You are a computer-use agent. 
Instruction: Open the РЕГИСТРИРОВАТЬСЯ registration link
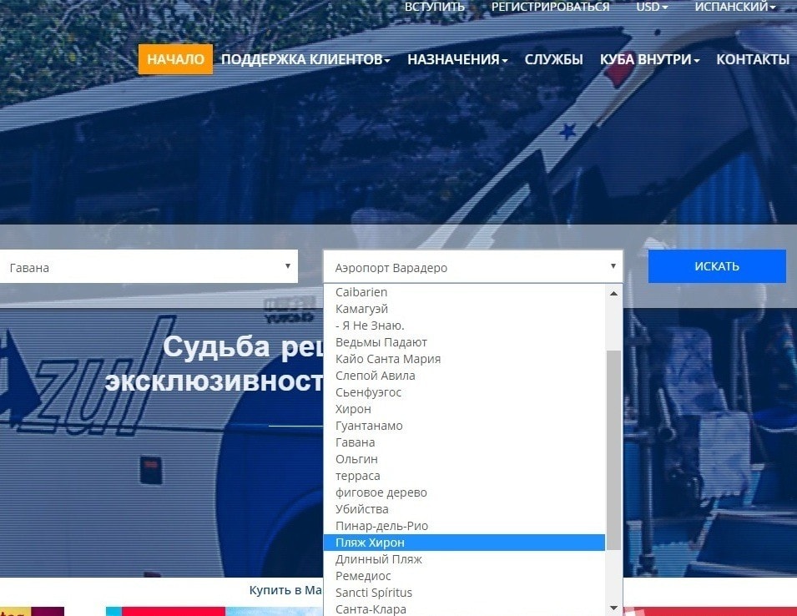tap(550, 7)
